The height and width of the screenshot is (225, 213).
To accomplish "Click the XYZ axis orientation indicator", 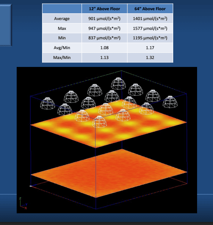I will click(x=23, y=203).
